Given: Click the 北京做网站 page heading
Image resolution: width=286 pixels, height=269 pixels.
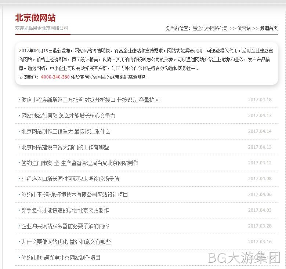Looking at the screenshot, I should coord(35,18).
